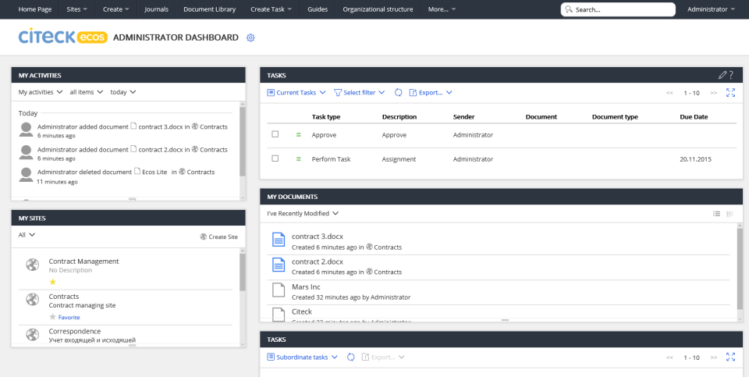Image resolution: width=749 pixels, height=377 pixels.
Task: Open the Journals menu item
Action: click(x=156, y=9)
